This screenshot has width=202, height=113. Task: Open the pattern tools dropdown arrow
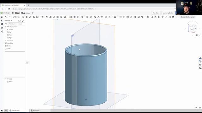[x=68, y=17]
